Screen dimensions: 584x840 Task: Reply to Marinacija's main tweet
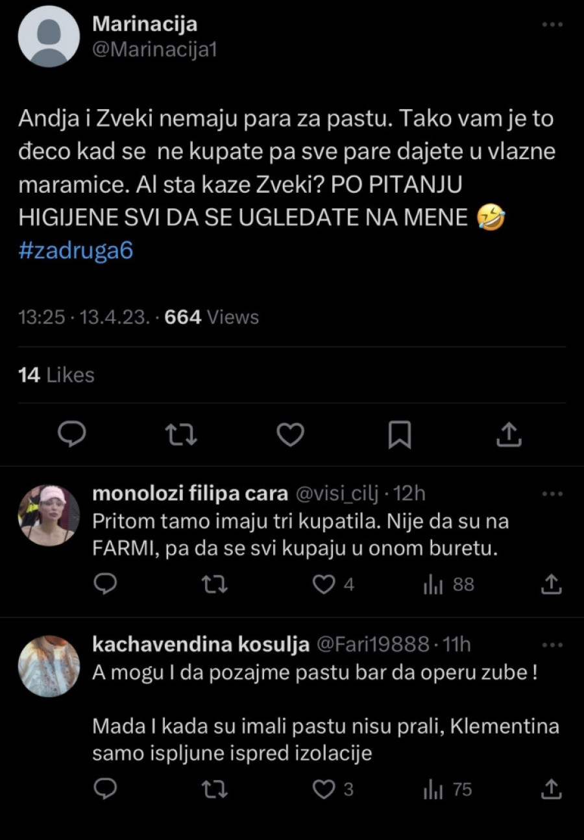(72, 435)
